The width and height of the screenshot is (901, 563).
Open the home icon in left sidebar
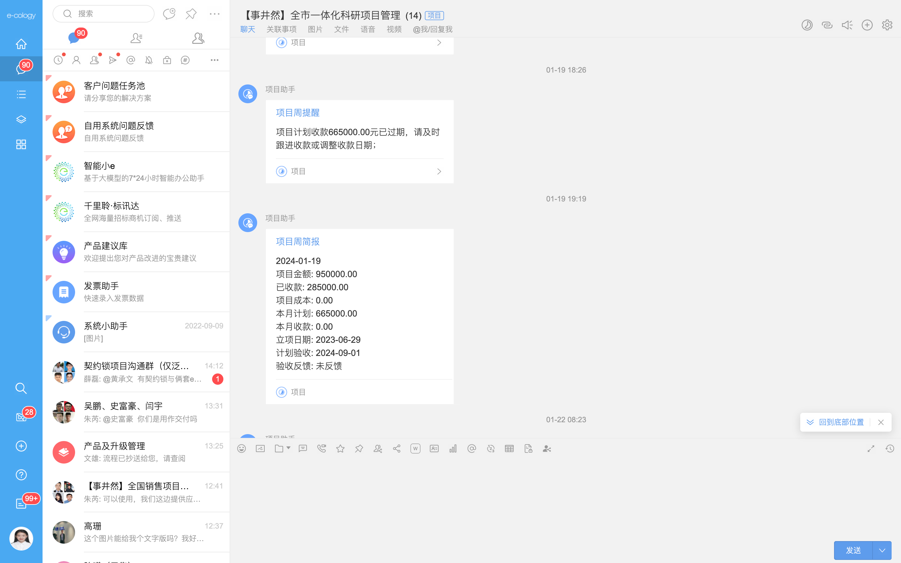[21, 44]
